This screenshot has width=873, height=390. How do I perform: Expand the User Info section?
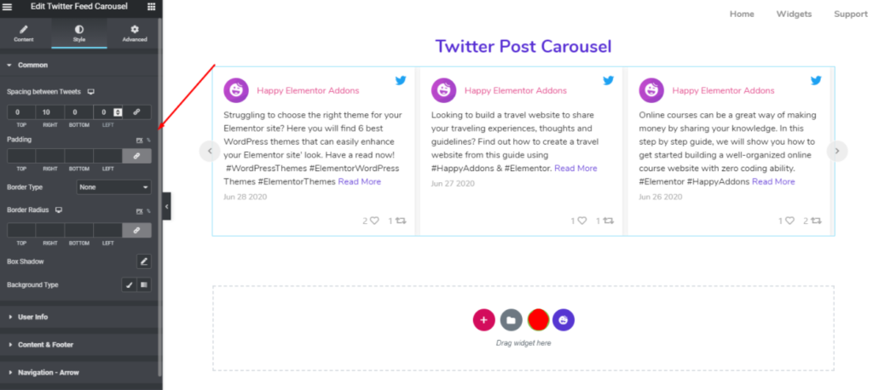(32, 317)
